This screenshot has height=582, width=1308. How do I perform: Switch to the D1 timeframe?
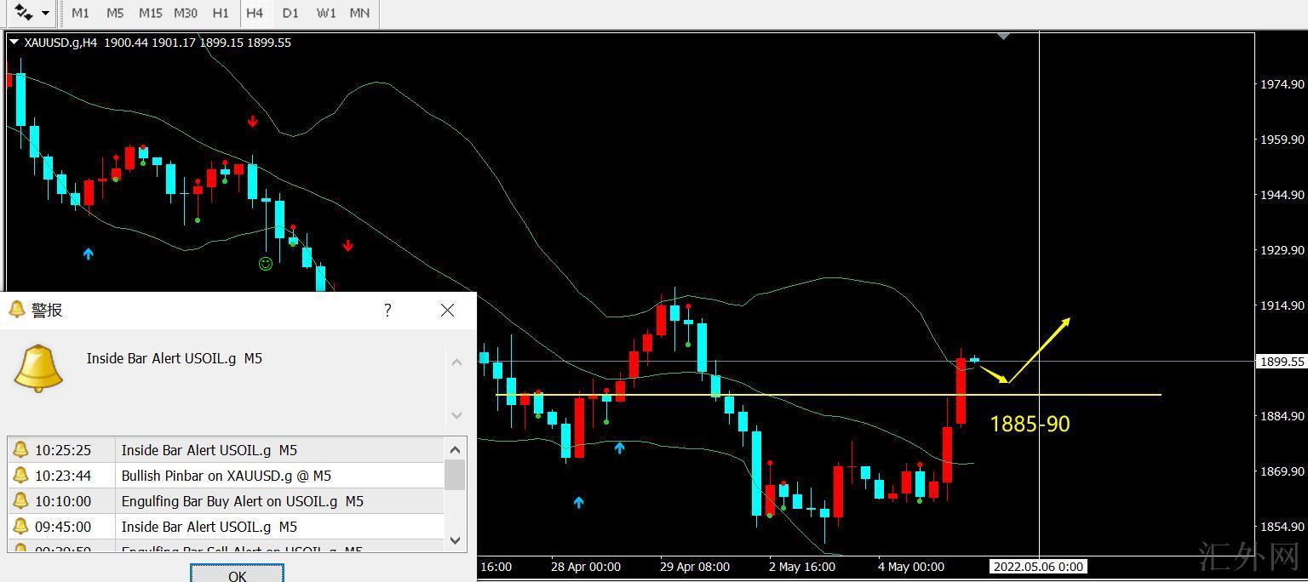coord(290,13)
